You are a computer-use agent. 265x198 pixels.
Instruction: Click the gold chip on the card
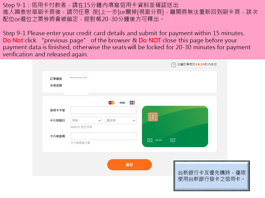153,117
